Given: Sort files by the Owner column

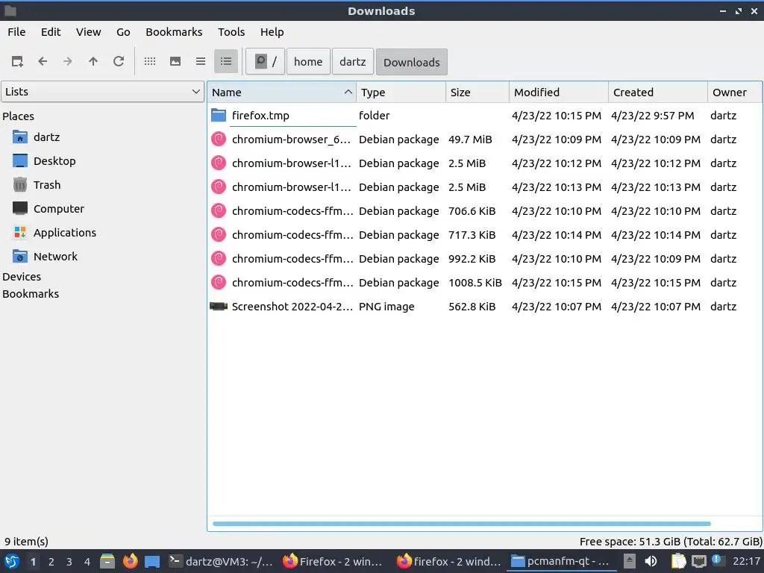Looking at the screenshot, I should [x=734, y=92].
